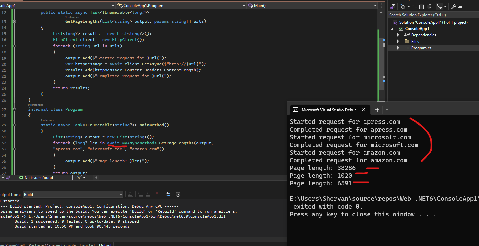Viewport: 479px width, 246px height.
Task: Click '1 reference' link above GetPageLengths
Action: pos(72,17)
